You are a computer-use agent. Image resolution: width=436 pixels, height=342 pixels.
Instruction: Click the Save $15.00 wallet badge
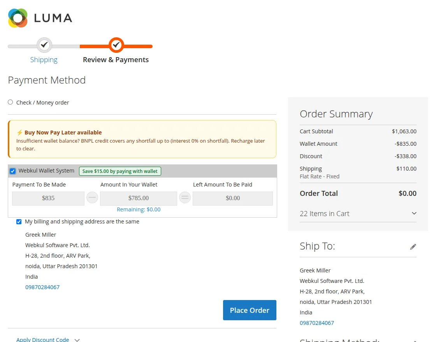(120, 171)
